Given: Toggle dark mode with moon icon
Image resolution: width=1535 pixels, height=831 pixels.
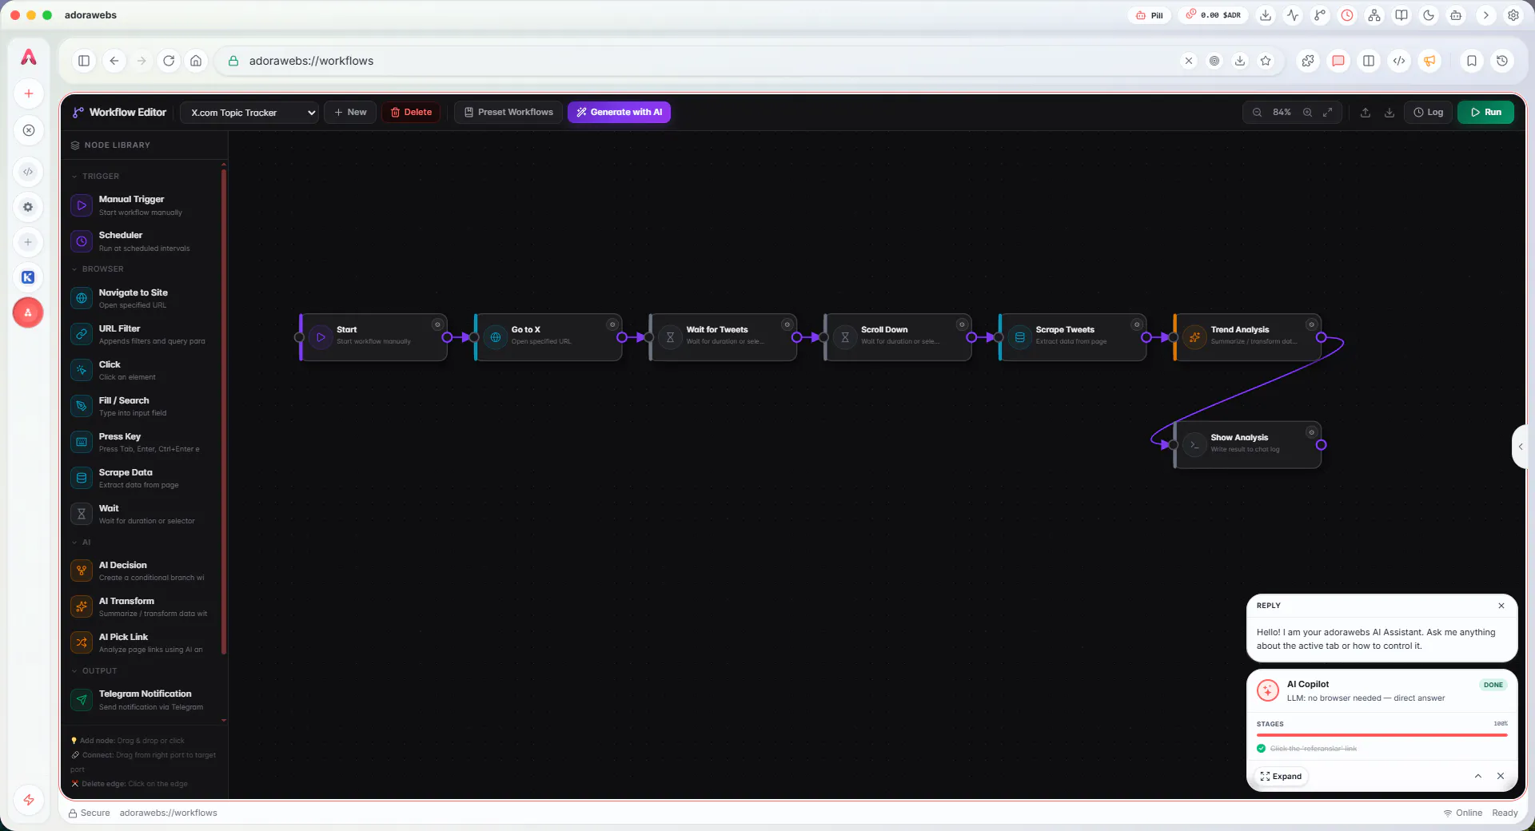Looking at the screenshot, I should (x=1429, y=15).
